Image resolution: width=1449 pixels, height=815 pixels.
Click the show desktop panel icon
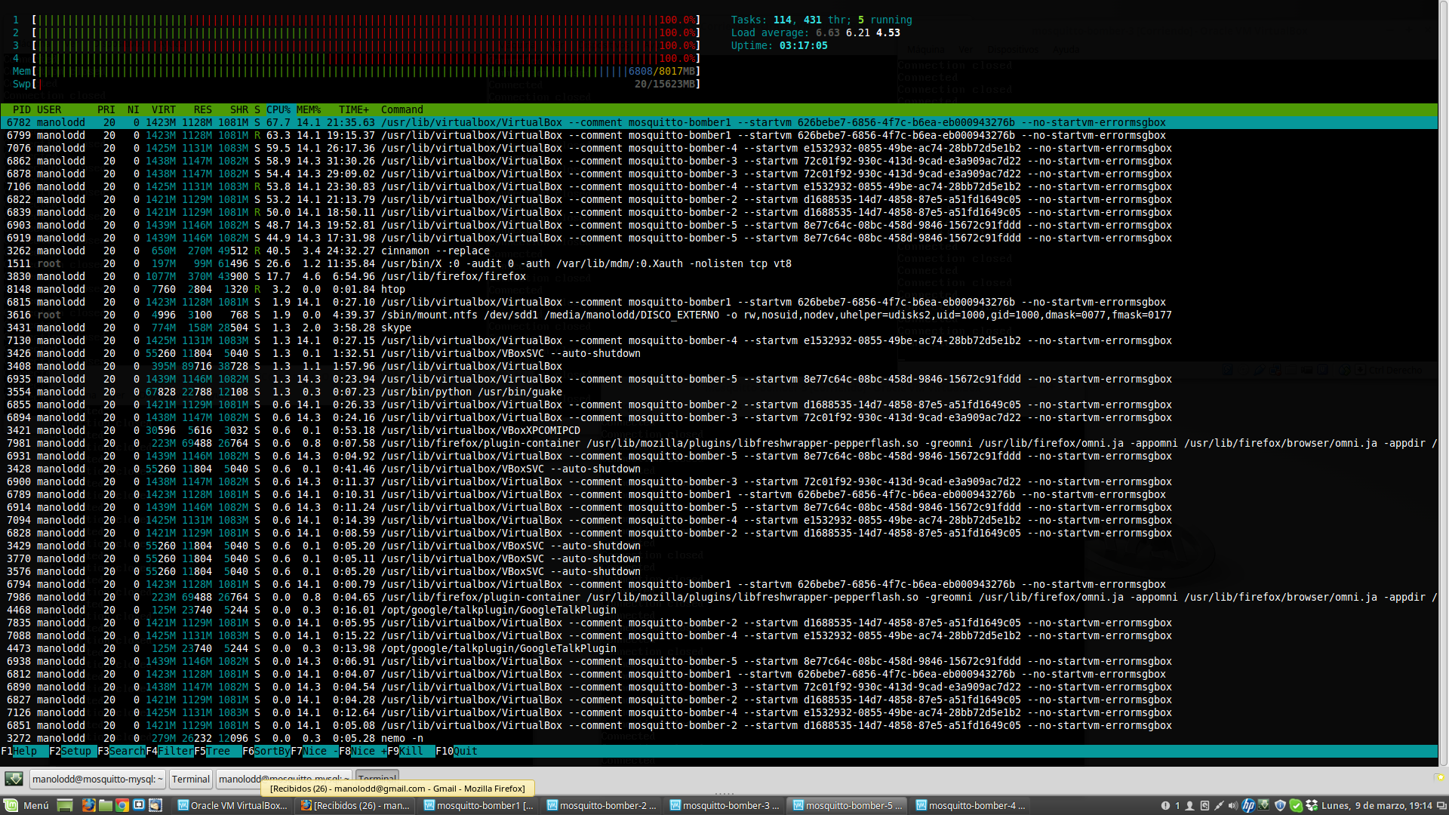pyautogui.click(x=65, y=805)
